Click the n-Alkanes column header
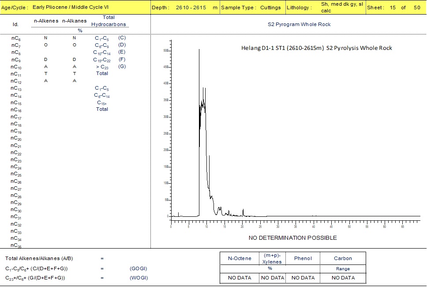 74,21
